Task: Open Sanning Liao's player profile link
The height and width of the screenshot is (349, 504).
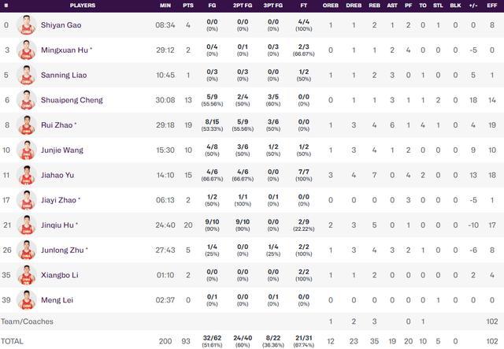Action: [64, 76]
